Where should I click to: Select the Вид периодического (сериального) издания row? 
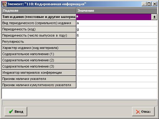click(39, 23)
